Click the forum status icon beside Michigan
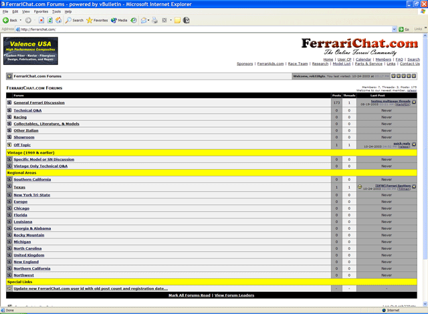 (9, 242)
